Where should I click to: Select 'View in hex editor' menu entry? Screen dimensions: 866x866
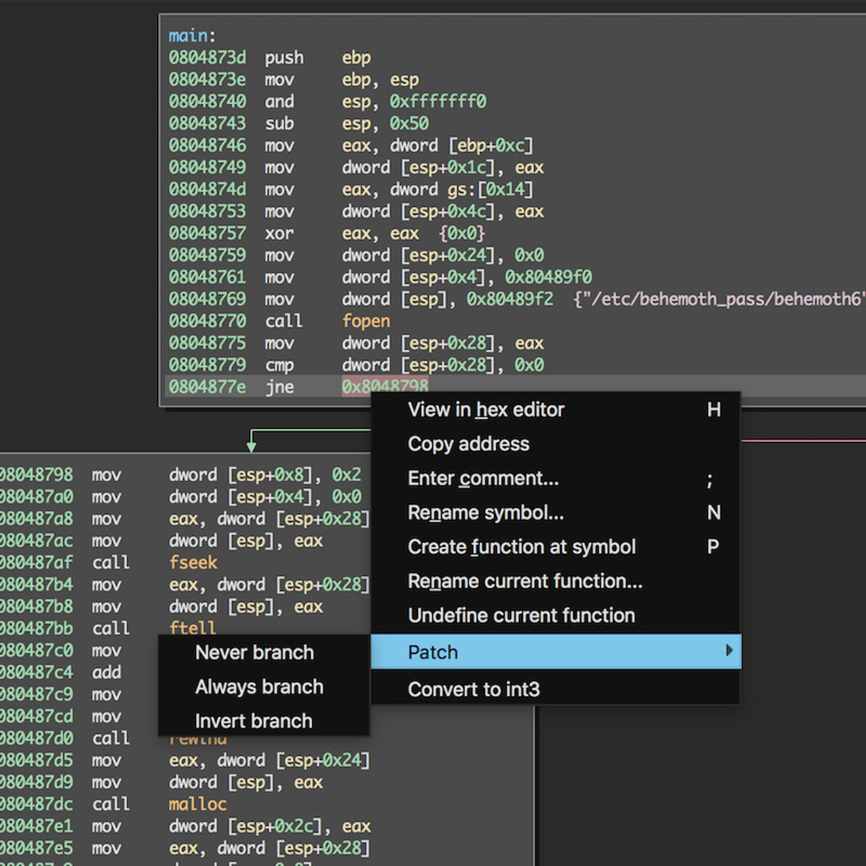[556, 410]
